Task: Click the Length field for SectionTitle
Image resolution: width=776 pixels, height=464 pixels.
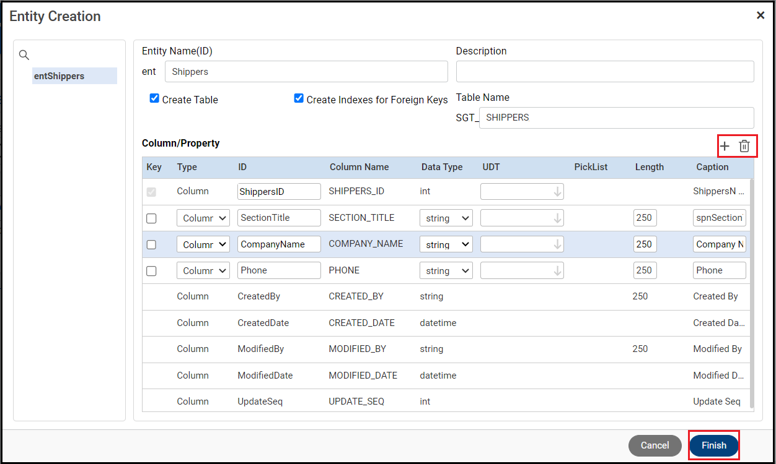Action: click(645, 218)
